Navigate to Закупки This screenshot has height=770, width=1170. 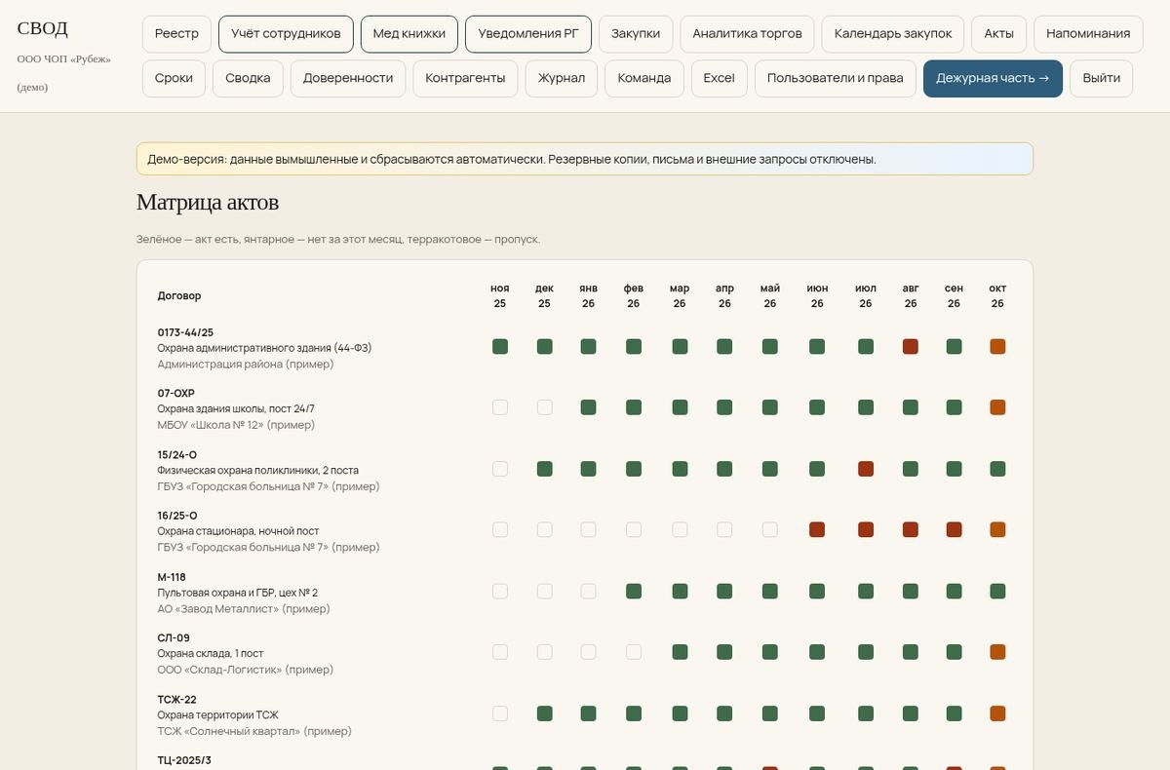click(x=636, y=34)
